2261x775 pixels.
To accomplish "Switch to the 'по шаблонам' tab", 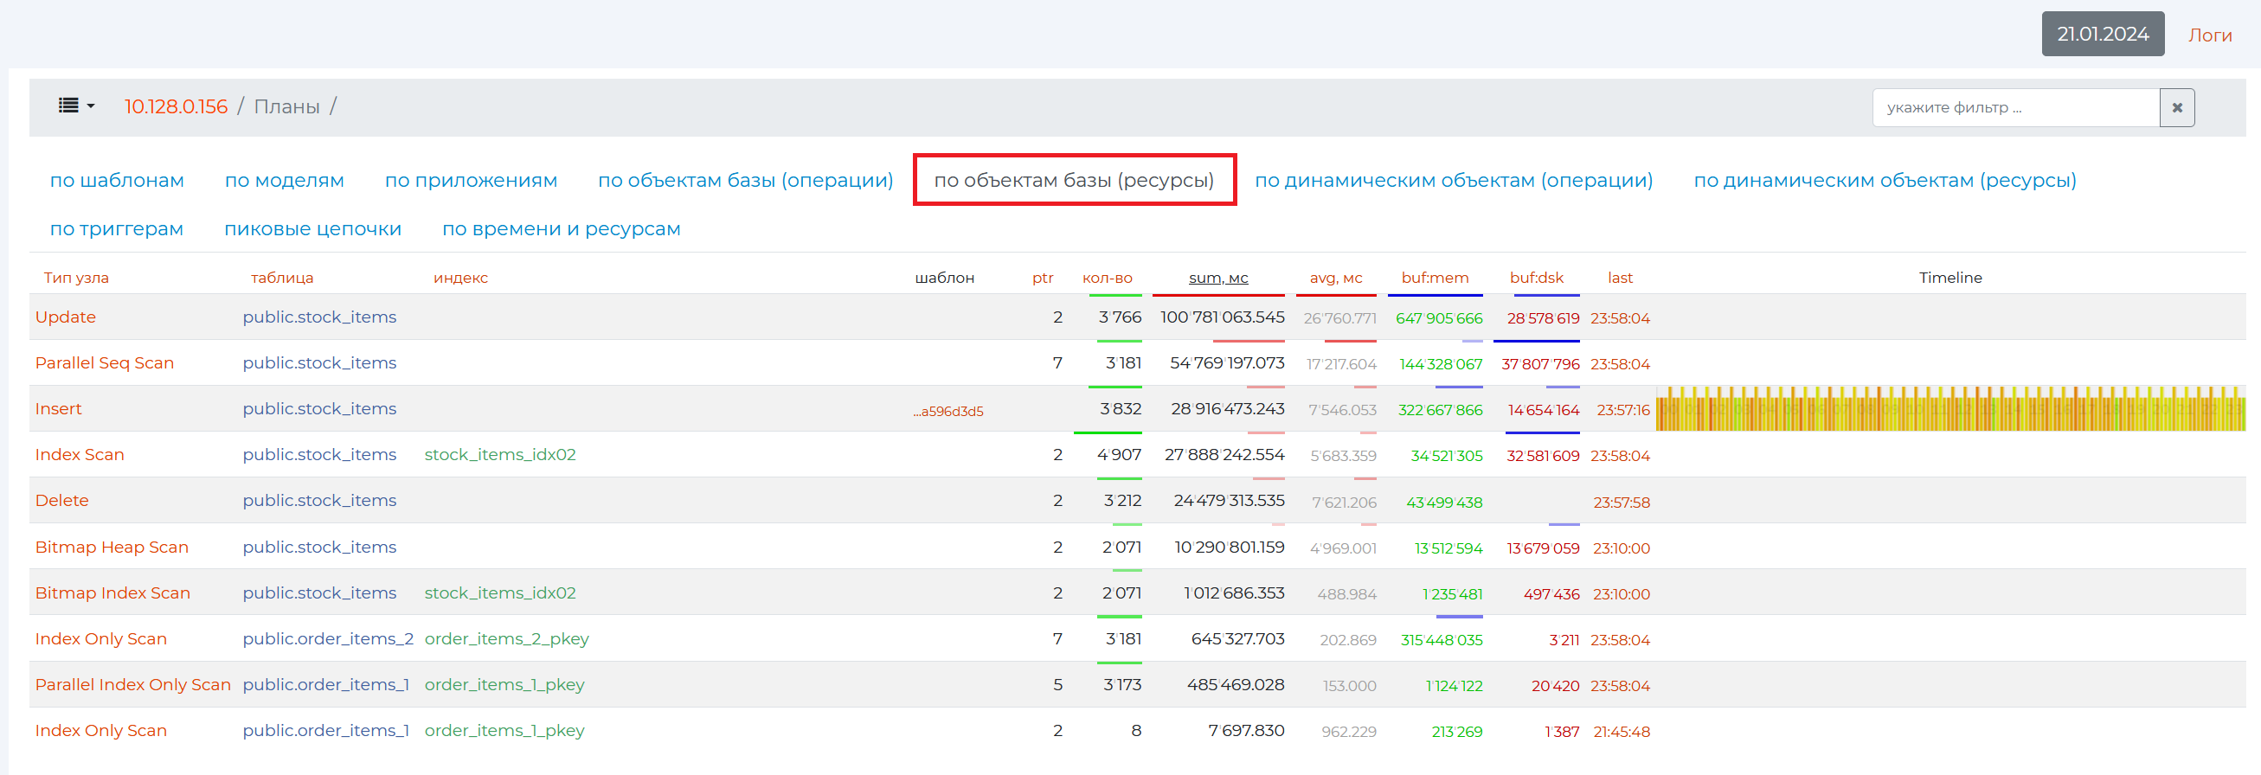I will pos(117,180).
